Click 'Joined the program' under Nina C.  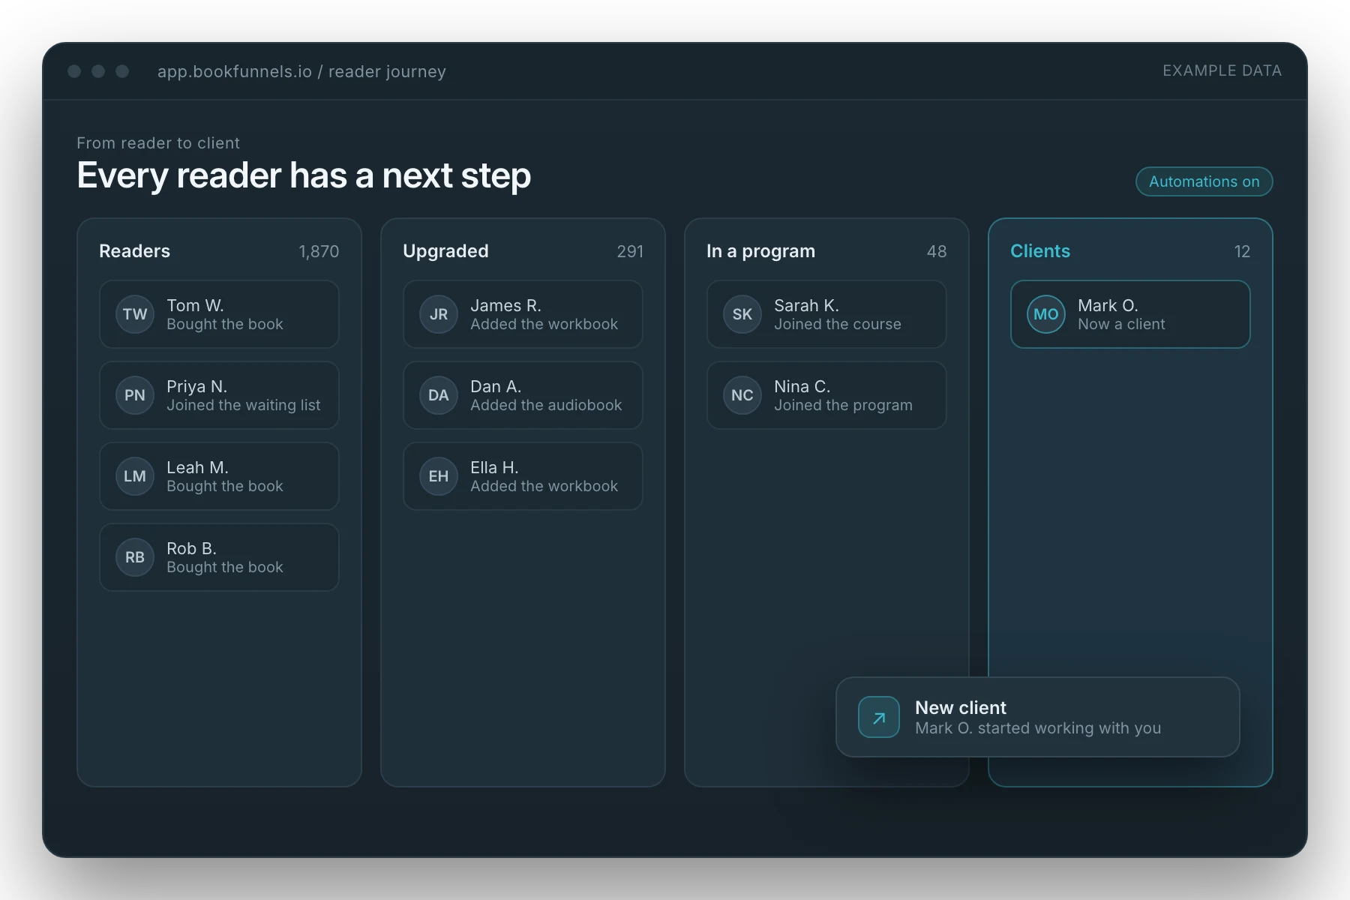tap(843, 405)
